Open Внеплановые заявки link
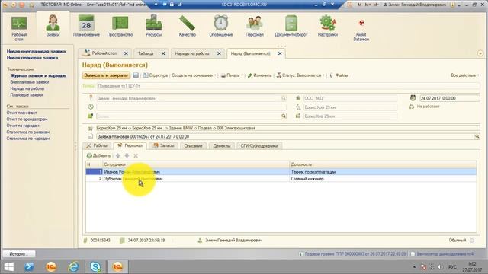488x274 pixels. click(x=30, y=82)
